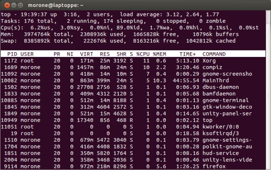Click the 1665828k free memory value
The width and height of the screenshot is (271, 170).
pyautogui.click(x=146, y=34)
